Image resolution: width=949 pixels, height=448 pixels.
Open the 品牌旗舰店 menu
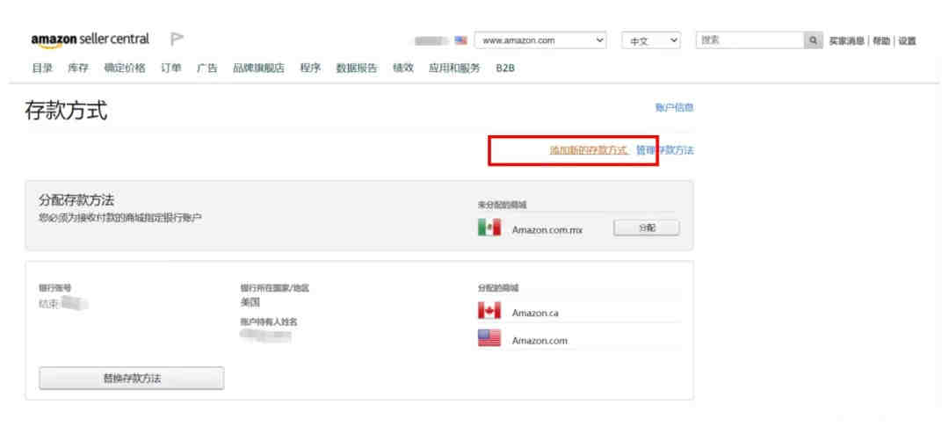pyautogui.click(x=258, y=69)
